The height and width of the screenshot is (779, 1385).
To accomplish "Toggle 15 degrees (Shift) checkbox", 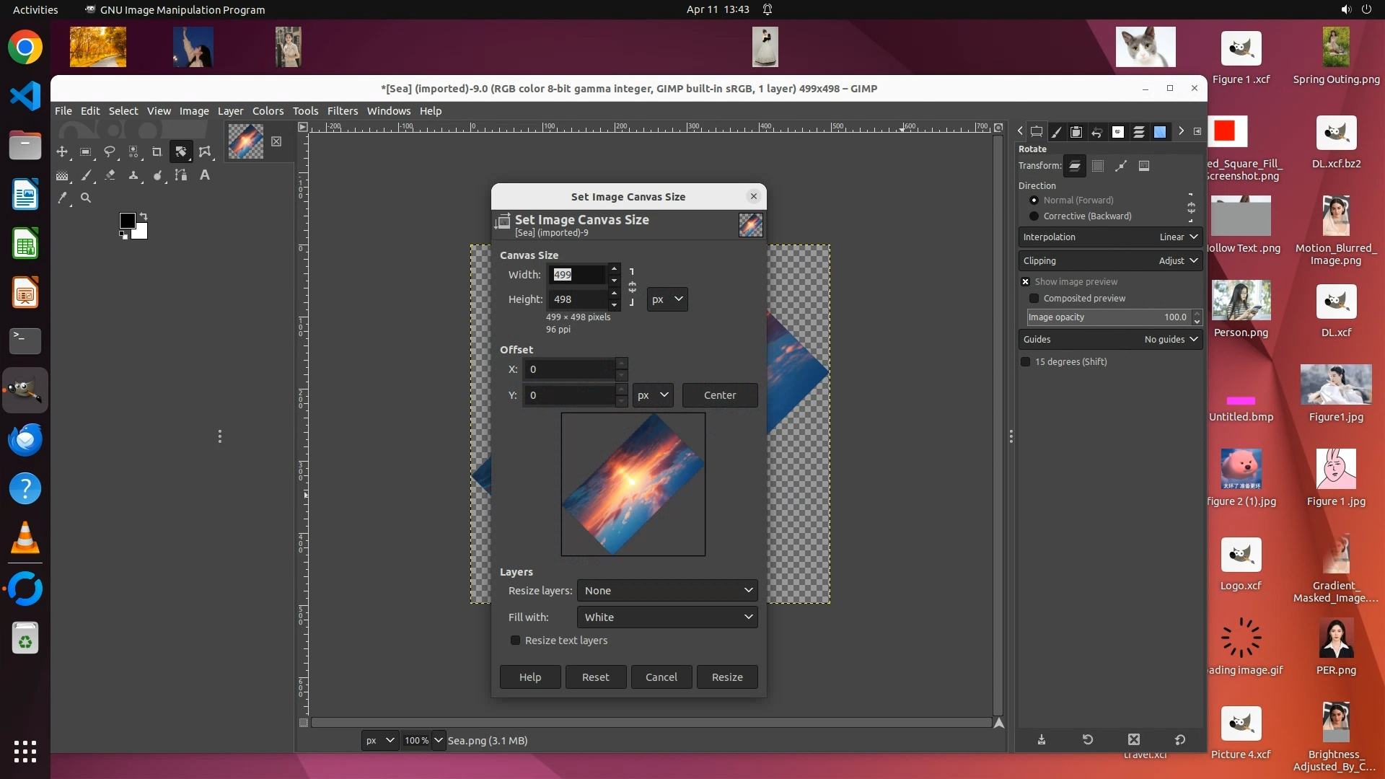I will (1025, 362).
